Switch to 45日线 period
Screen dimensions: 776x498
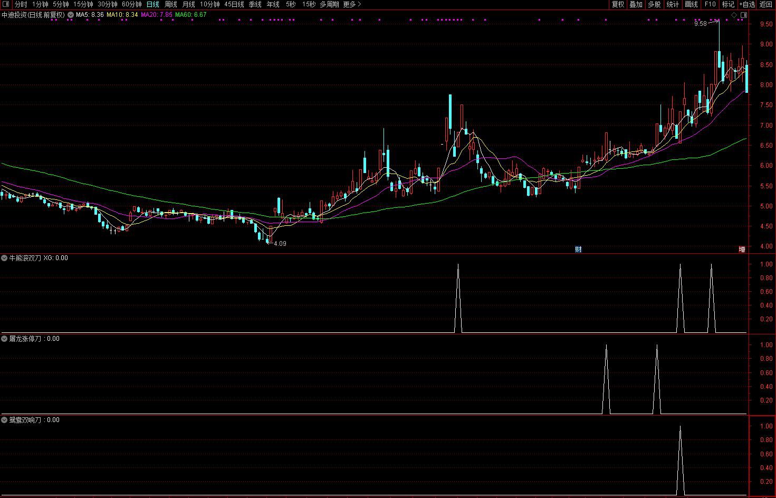234,4
